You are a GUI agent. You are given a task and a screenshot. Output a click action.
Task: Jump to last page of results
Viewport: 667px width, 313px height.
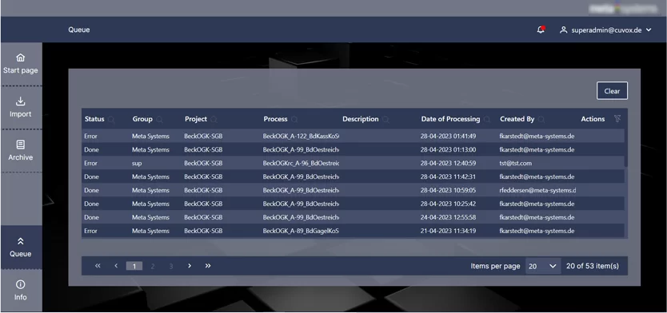[x=208, y=266]
